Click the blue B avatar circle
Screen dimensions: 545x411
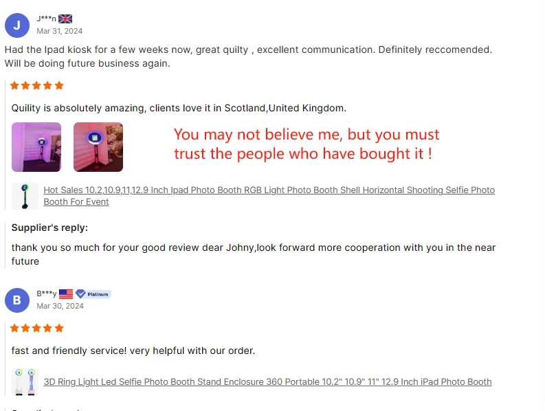17,300
